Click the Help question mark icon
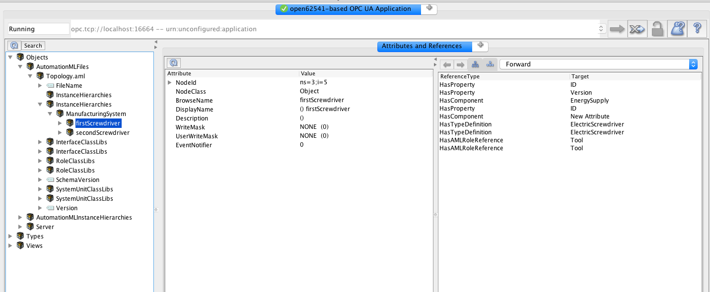 click(697, 28)
